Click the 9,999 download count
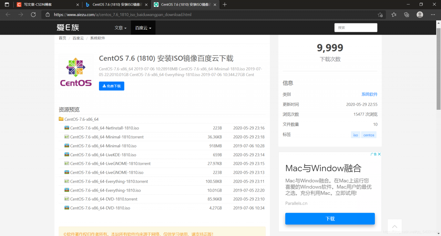The height and width of the screenshot is (236, 441). click(x=330, y=47)
